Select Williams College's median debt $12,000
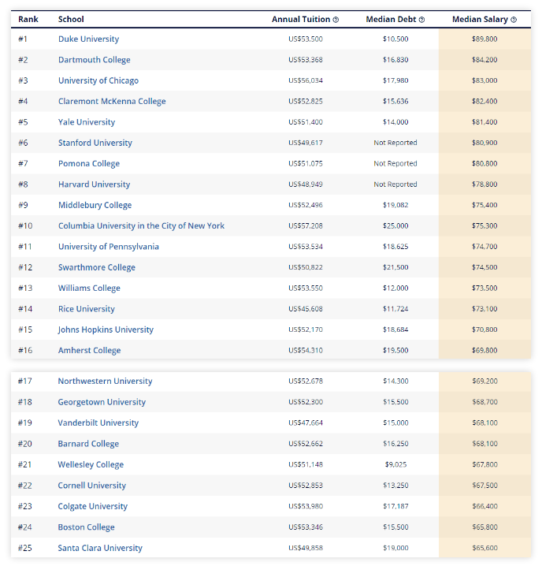The image size is (542, 566). tap(395, 288)
